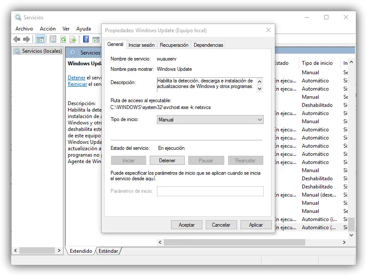The image size is (367, 276).
Task: Switch to the Recuperación tab
Action: (x=174, y=45)
